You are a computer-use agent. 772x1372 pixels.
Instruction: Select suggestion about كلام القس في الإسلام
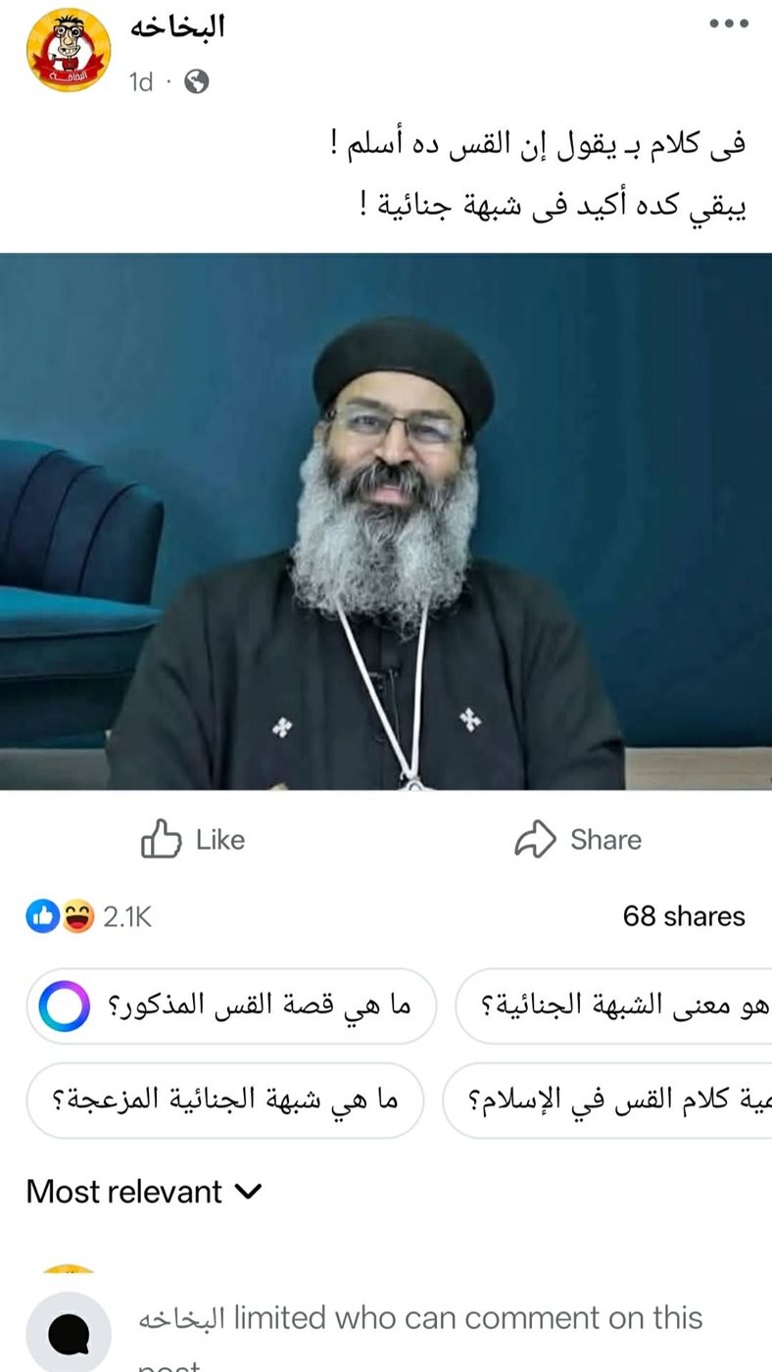(607, 1101)
